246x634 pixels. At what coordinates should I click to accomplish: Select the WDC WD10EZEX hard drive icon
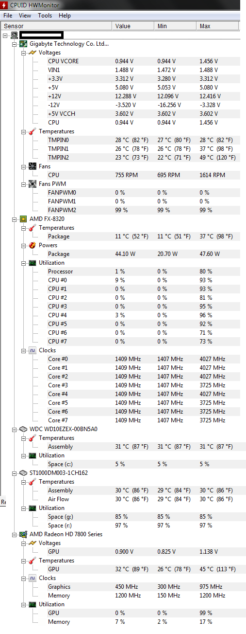pyautogui.click(x=23, y=429)
